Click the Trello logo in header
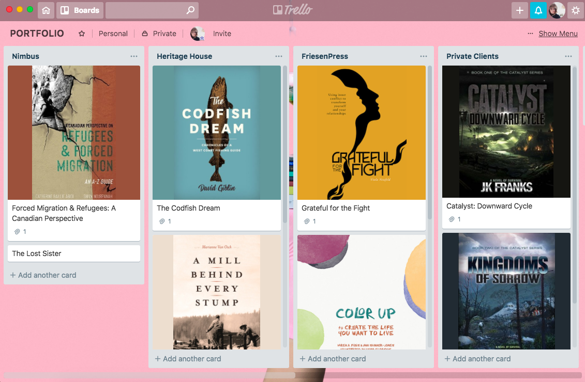This screenshot has width=585, height=382. click(x=293, y=10)
